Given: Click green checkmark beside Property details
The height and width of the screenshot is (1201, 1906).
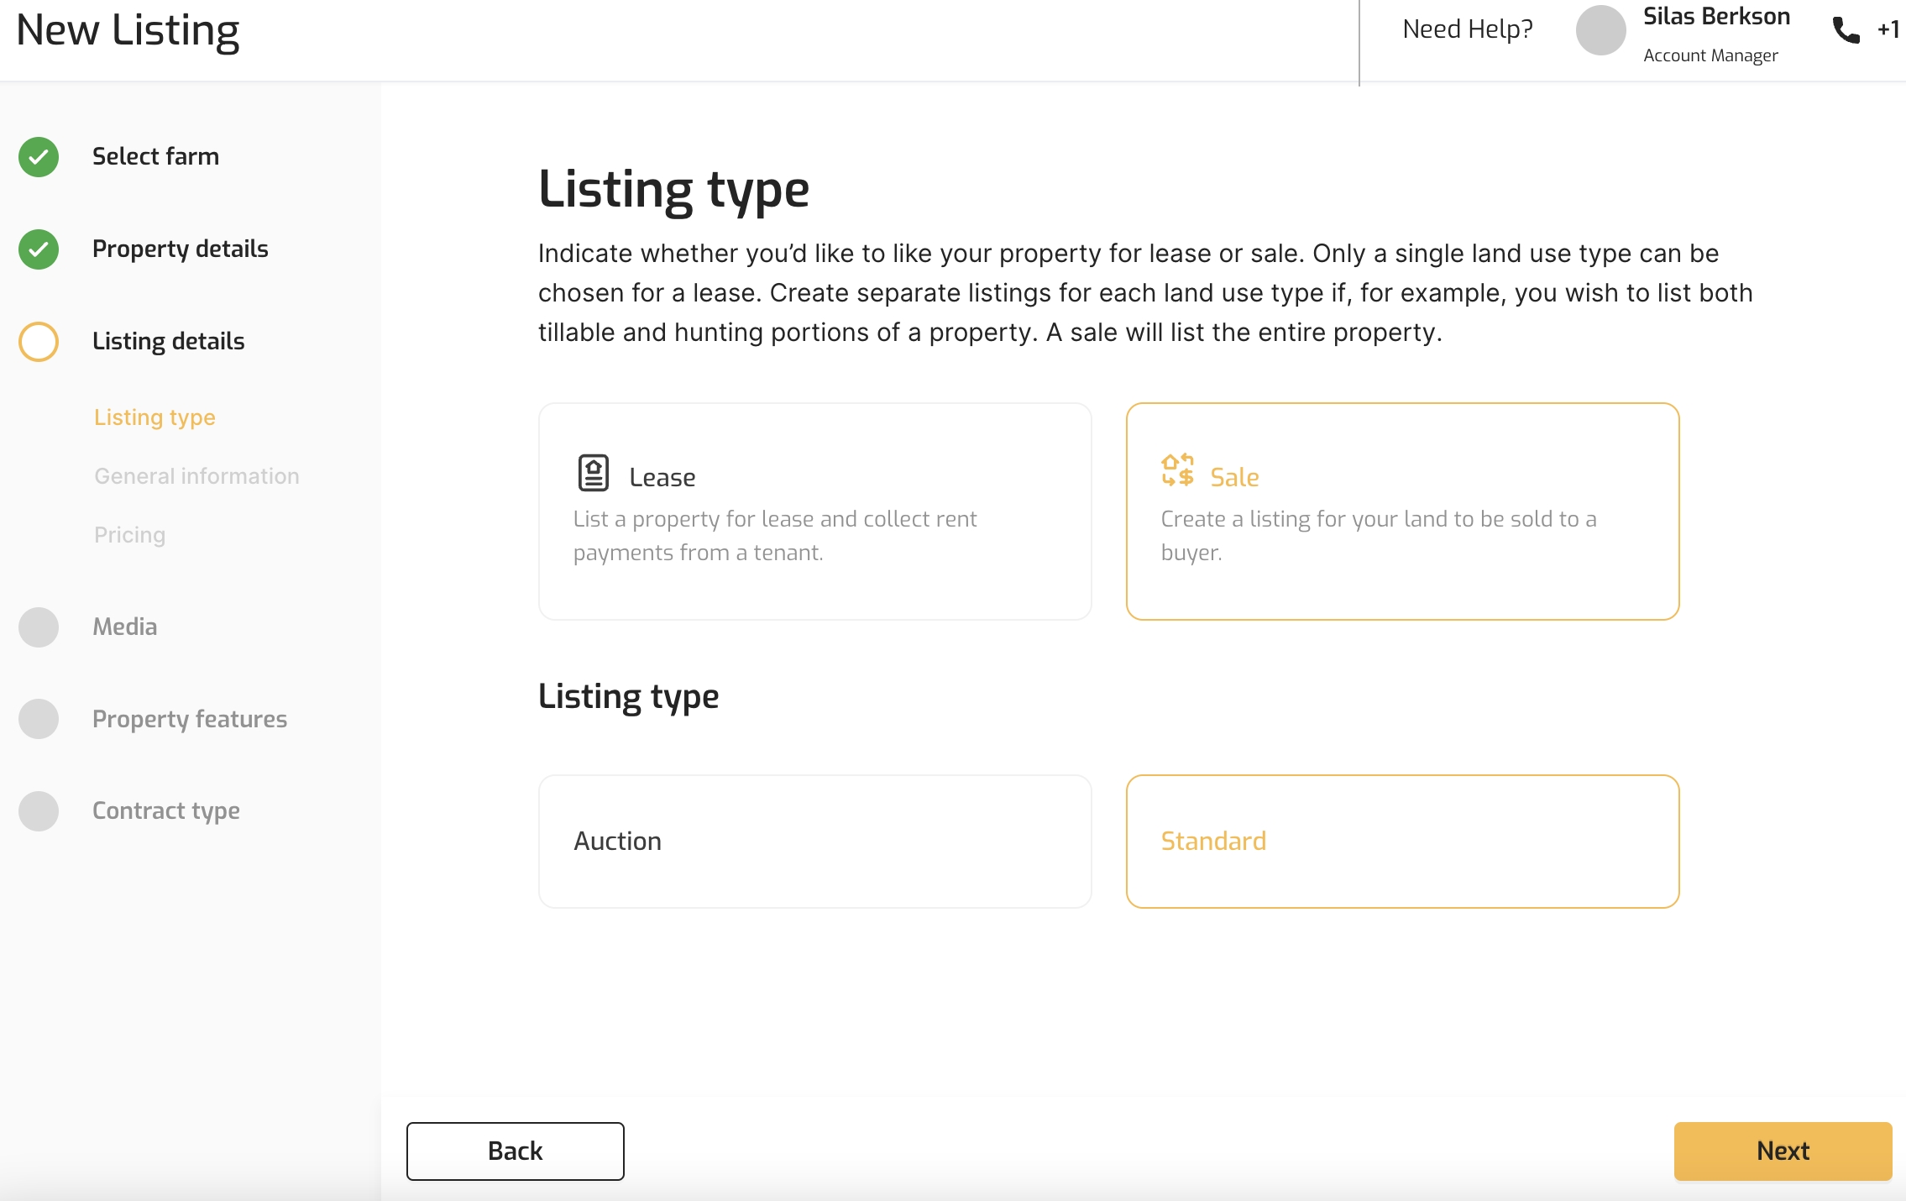Looking at the screenshot, I should point(39,249).
